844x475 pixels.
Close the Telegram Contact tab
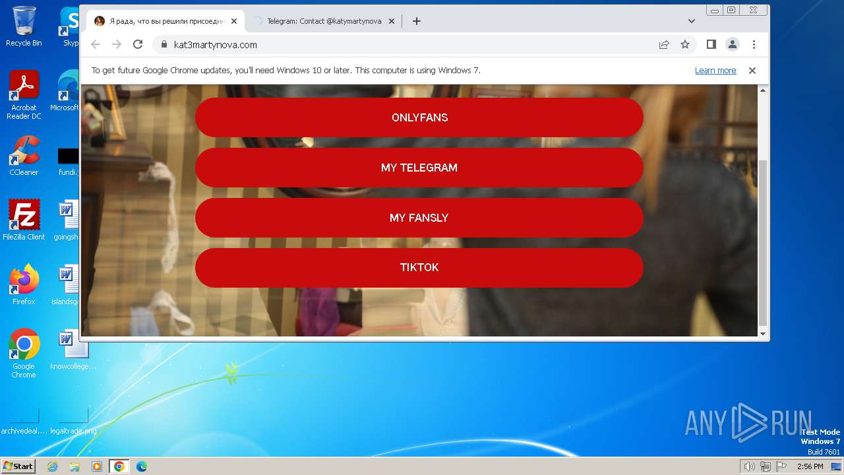click(391, 21)
